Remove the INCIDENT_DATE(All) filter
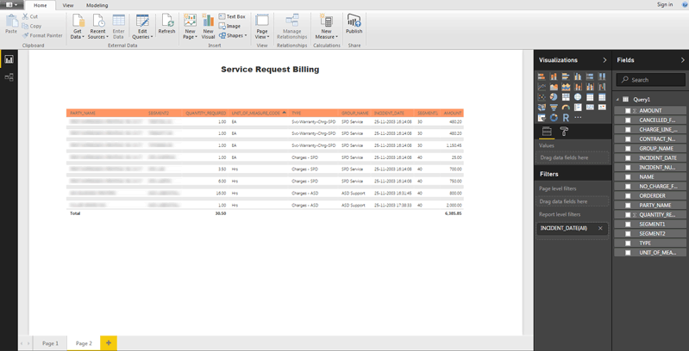Image resolution: width=689 pixels, height=351 pixels. click(600, 228)
